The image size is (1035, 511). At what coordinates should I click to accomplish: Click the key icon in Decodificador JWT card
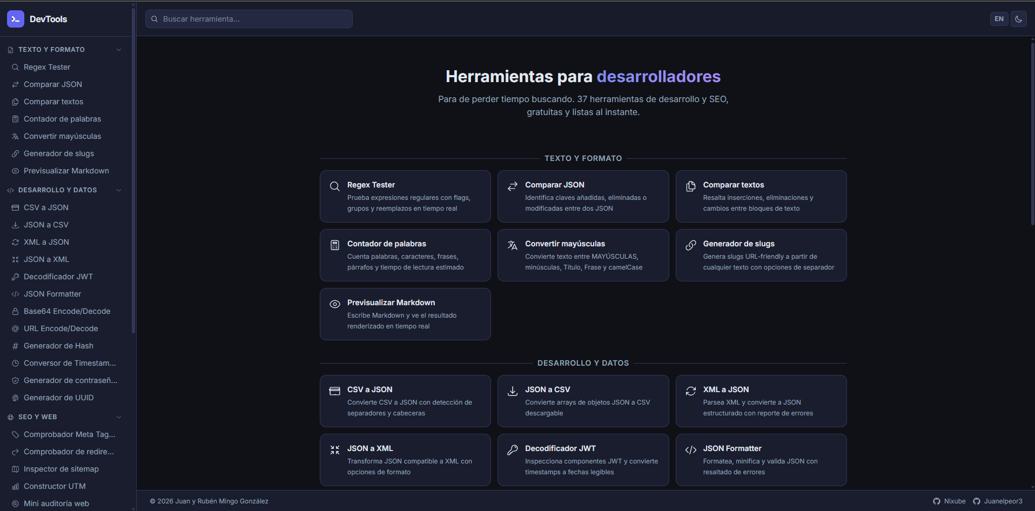(x=513, y=450)
